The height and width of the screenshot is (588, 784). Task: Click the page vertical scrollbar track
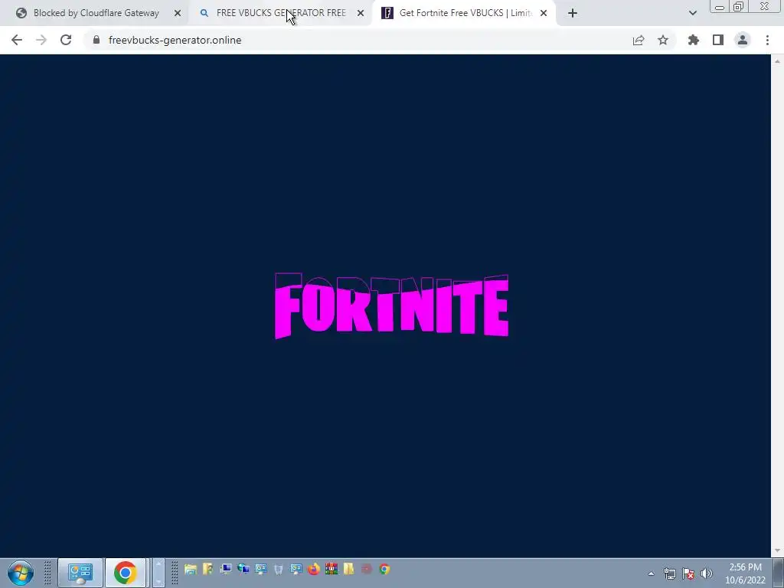[x=777, y=305]
